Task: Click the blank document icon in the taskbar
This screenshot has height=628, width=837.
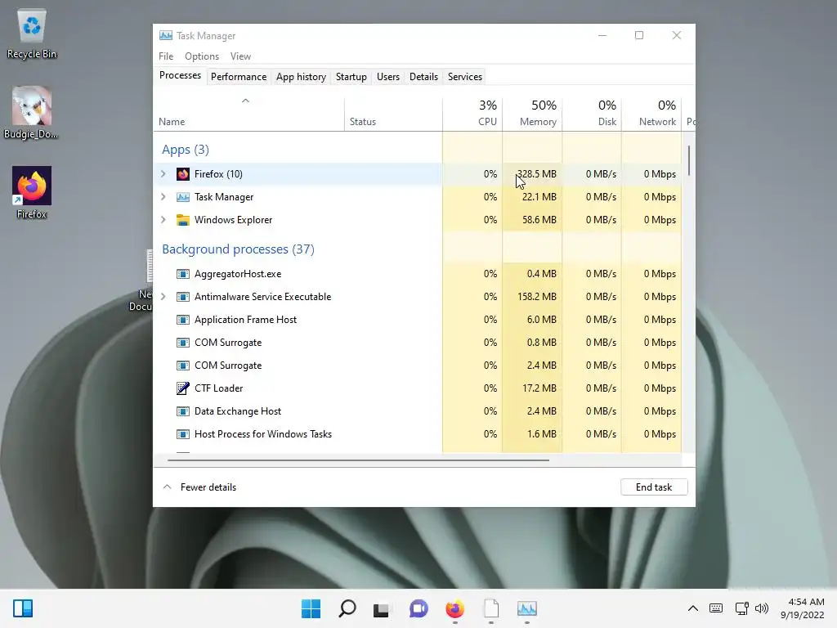Action: click(x=491, y=608)
